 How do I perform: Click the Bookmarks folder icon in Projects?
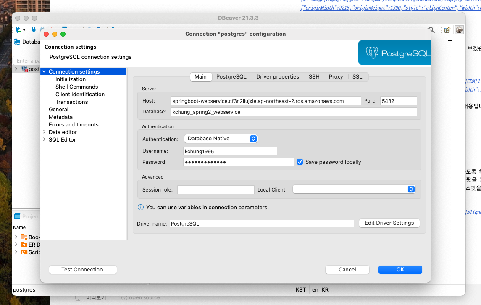24,237
